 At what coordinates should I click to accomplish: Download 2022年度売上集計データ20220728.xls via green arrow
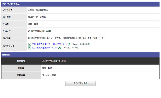(69, 44)
